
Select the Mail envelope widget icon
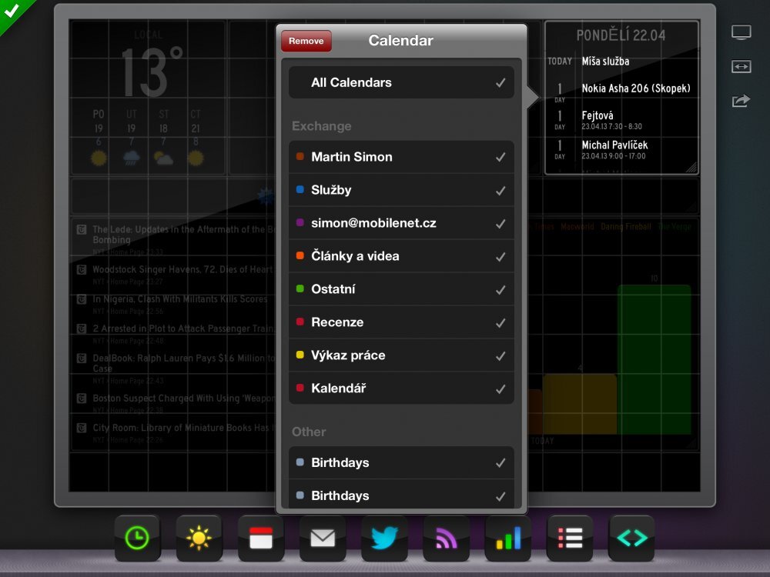pos(323,539)
